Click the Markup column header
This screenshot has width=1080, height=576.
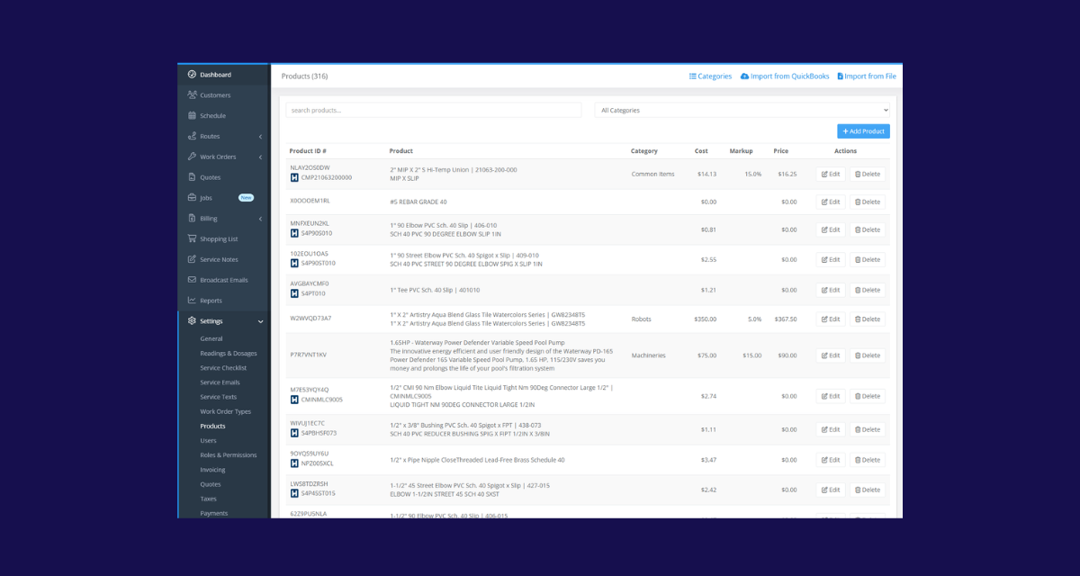[x=741, y=151]
